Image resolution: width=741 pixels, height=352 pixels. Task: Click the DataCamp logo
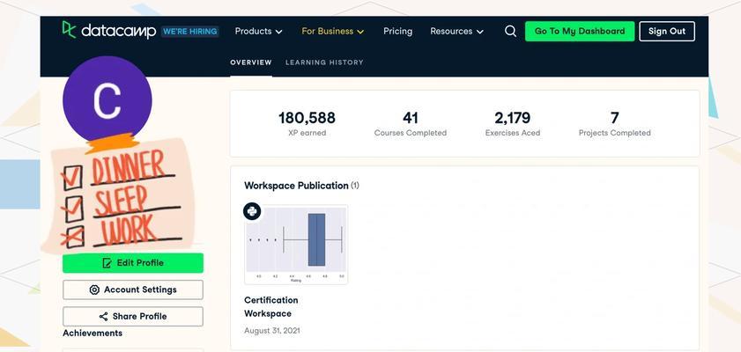(x=108, y=30)
